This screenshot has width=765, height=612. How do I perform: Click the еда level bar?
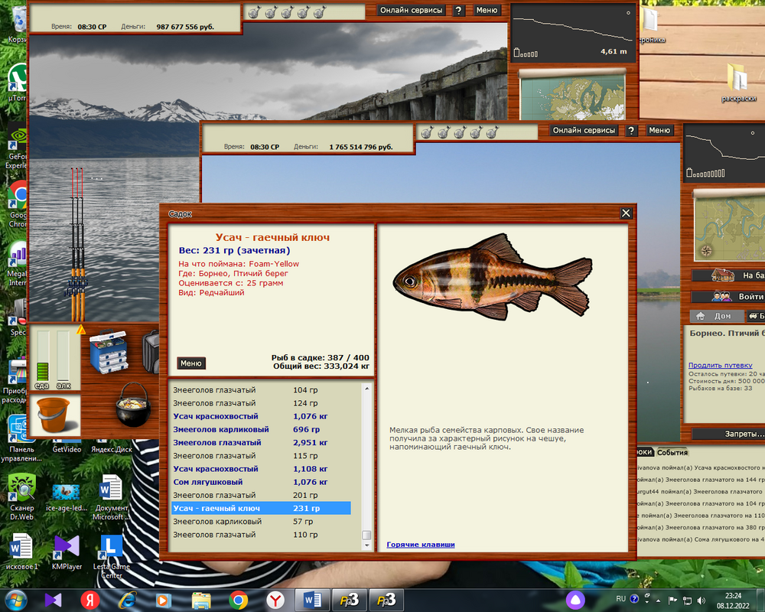(x=43, y=356)
